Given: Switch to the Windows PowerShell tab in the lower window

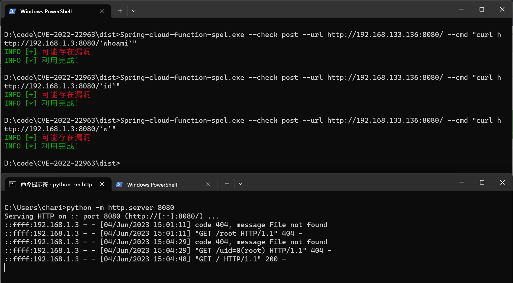Looking at the screenshot, I should [x=164, y=185].
